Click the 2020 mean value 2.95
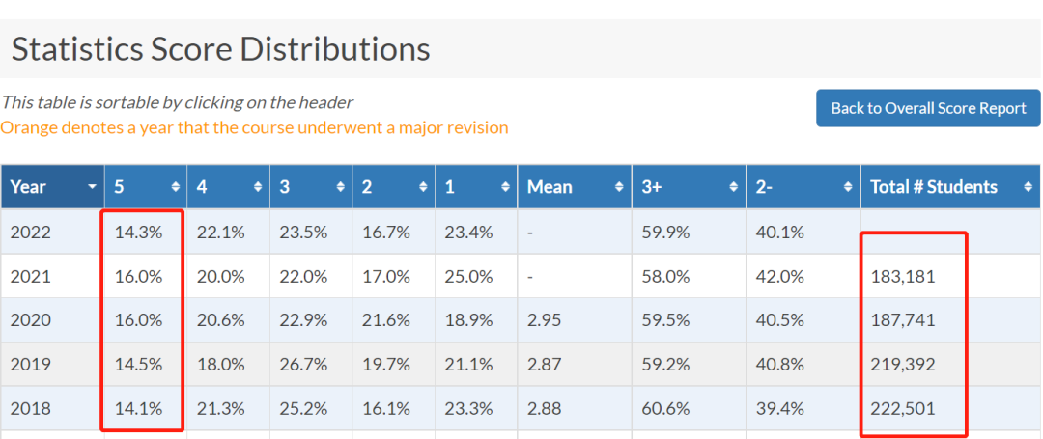The width and height of the screenshot is (1043, 439). coord(544,320)
